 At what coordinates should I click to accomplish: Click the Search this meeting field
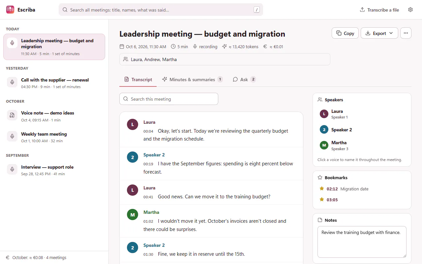click(x=169, y=99)
